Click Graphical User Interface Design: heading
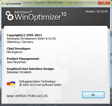This screenshot has width=112, height=106. 30,69
